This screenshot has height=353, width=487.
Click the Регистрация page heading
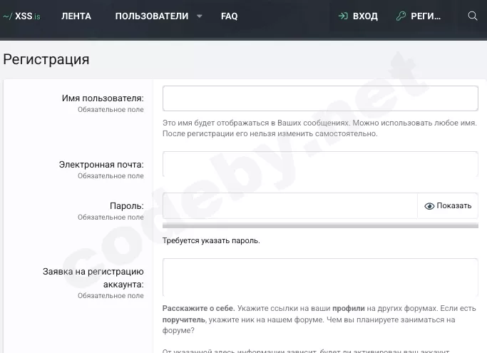[46, 59]
